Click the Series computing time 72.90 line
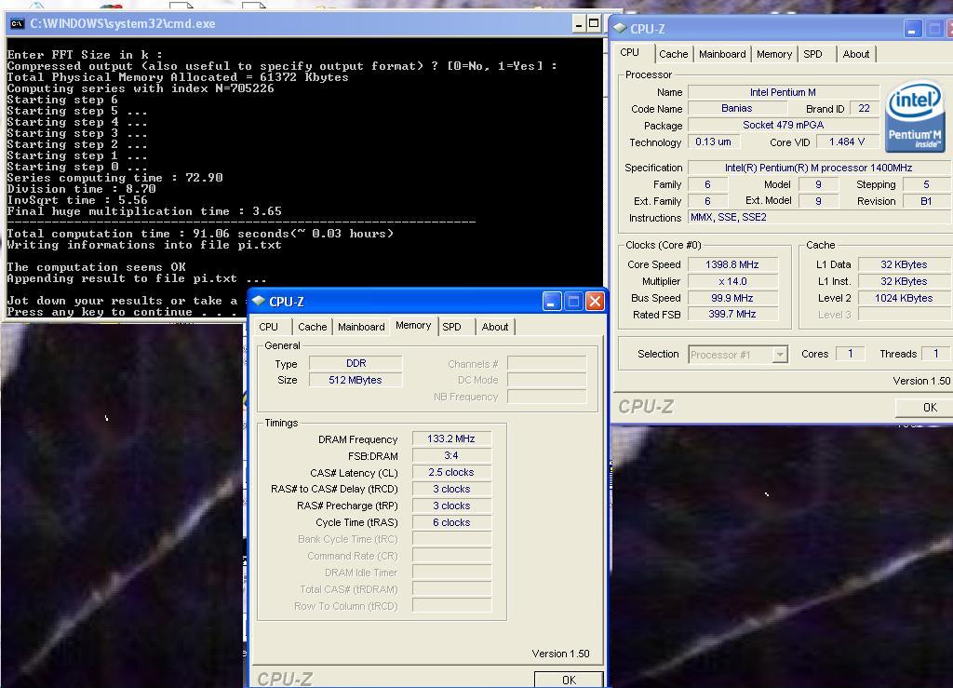953x688 pixels. point(114,178)
